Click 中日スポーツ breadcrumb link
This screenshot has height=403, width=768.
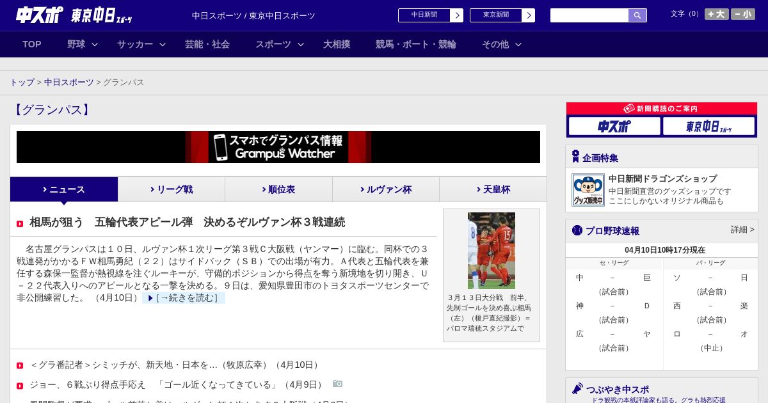(x=69, y=83)
